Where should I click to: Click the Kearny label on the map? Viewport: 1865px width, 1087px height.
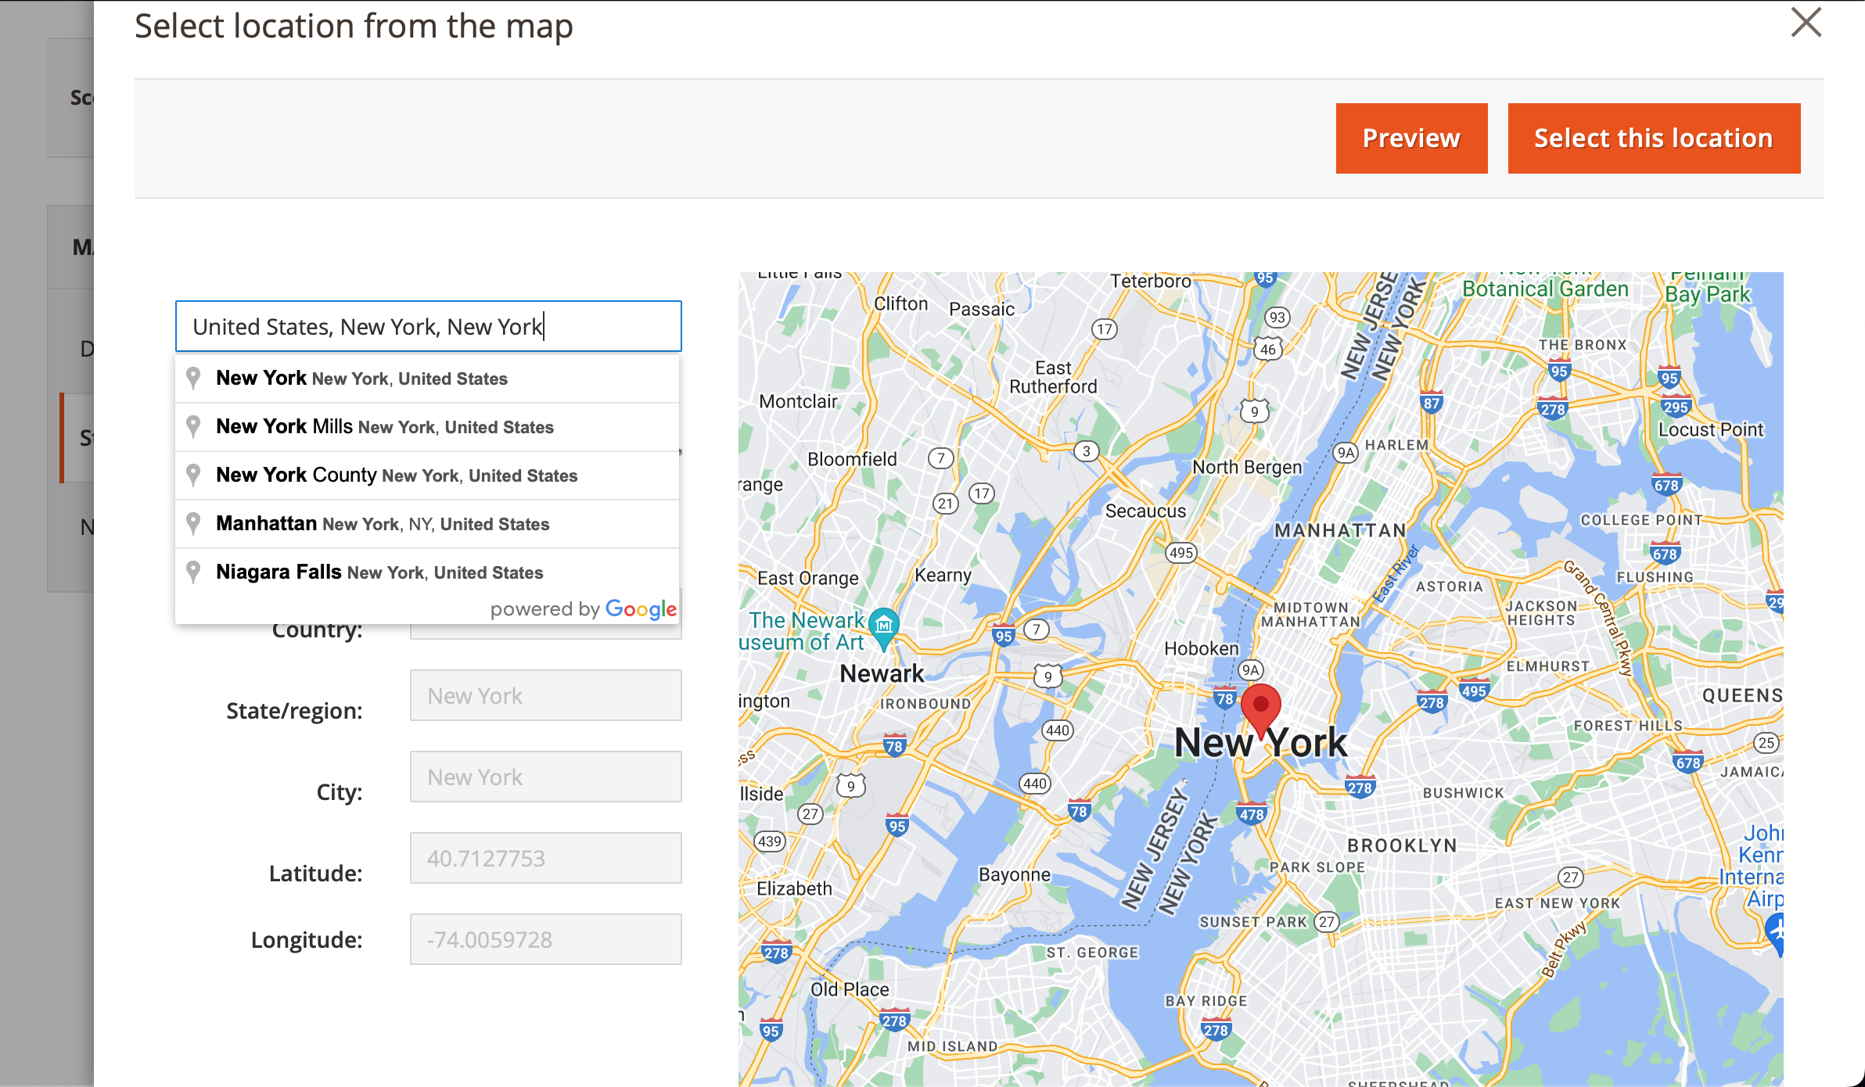pos(943,575)
